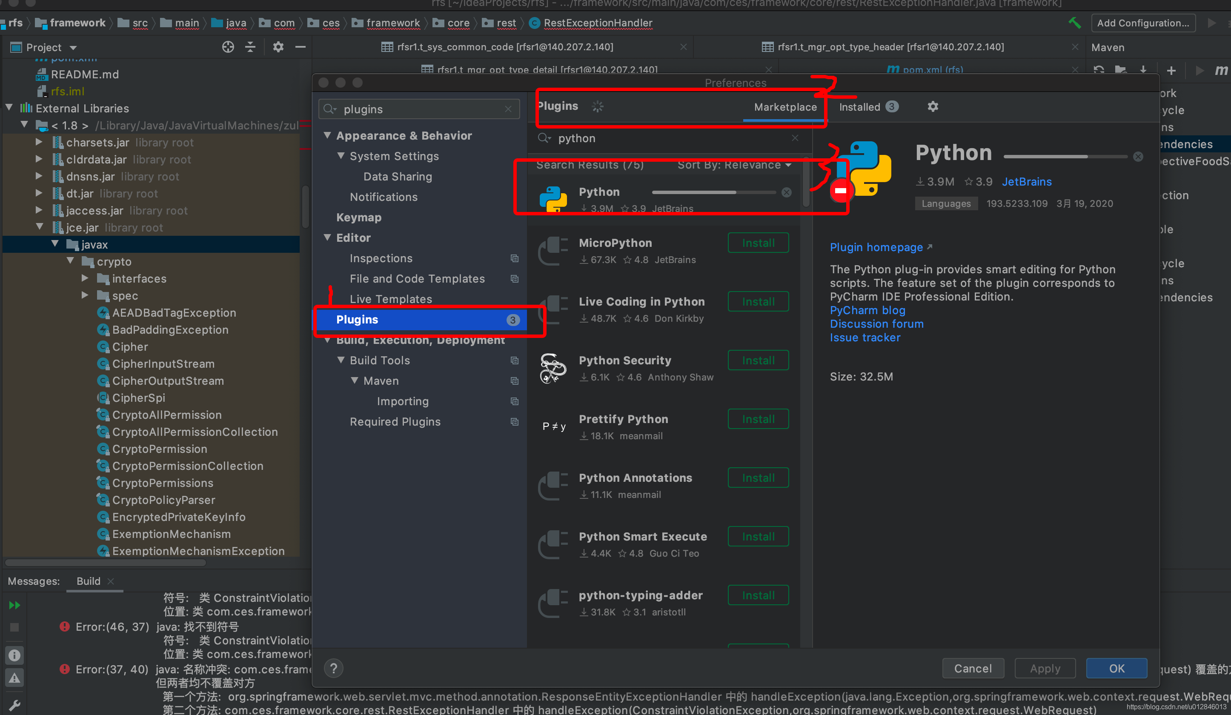Click the collapse all icon in Project panel

[x=250, y=47]
